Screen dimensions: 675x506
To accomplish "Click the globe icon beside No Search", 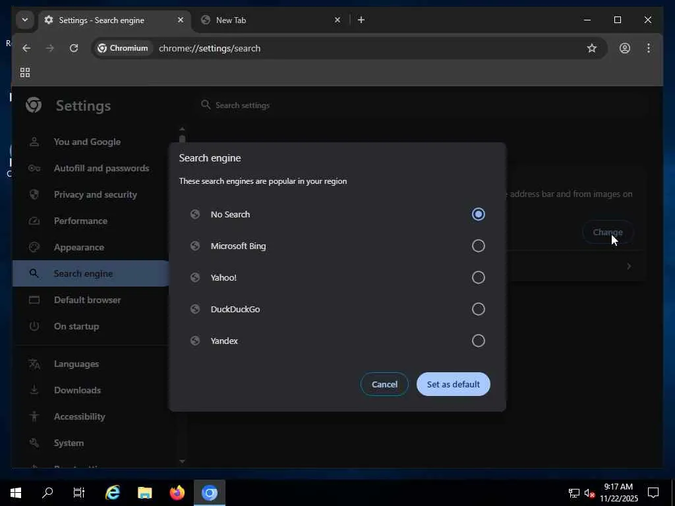I will point(195,214).
